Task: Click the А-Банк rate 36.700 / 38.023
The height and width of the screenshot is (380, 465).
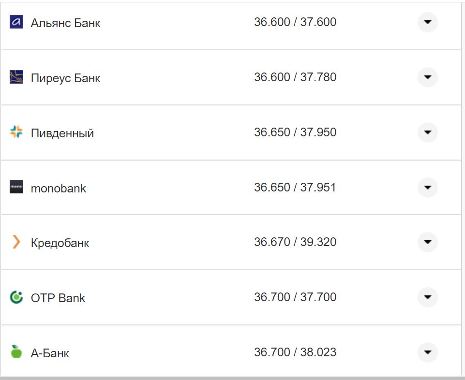Action: (295, 352)
